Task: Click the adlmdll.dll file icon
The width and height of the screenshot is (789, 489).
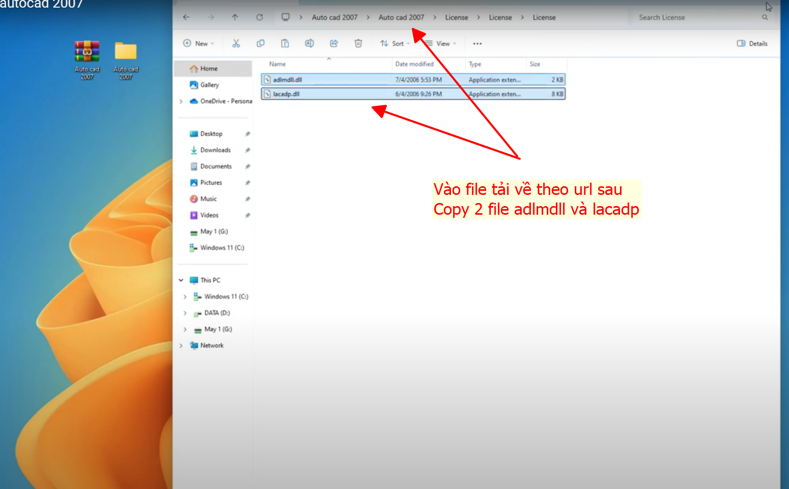Action: (x=267, y=80)
